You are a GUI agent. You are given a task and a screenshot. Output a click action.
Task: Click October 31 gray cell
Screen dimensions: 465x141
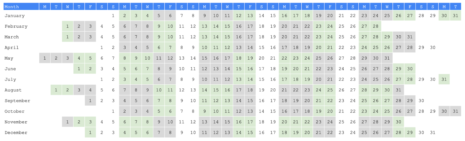(x=455, y=111)
